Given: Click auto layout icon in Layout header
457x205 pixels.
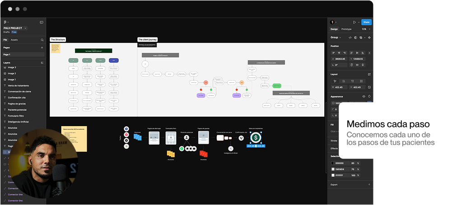Looking at the screenshot, I should pos(369,74).
